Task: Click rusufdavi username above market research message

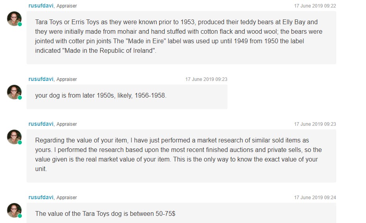Action: [x=41, y=124]
